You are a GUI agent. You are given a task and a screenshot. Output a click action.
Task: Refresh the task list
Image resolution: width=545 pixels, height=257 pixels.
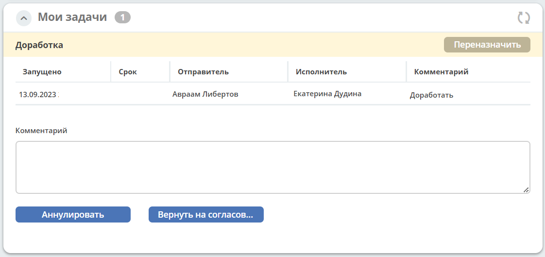[524, 18]
